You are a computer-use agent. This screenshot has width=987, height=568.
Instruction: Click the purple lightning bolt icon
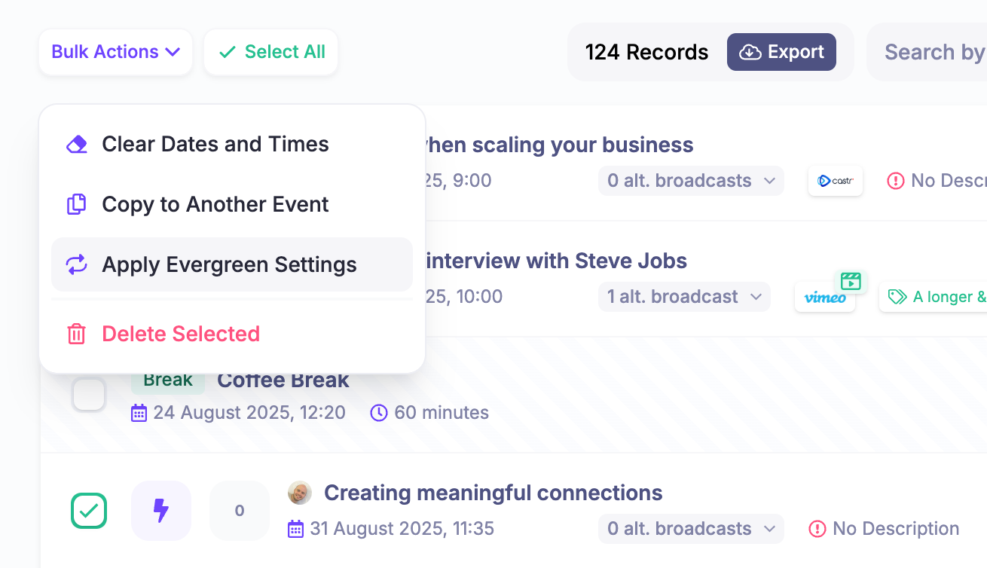161,511
